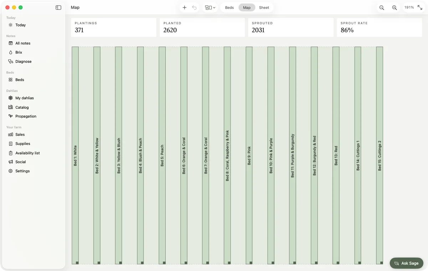Click the fit-to-screen expand icon
The image size is (428, 271).
coord(420,7)
